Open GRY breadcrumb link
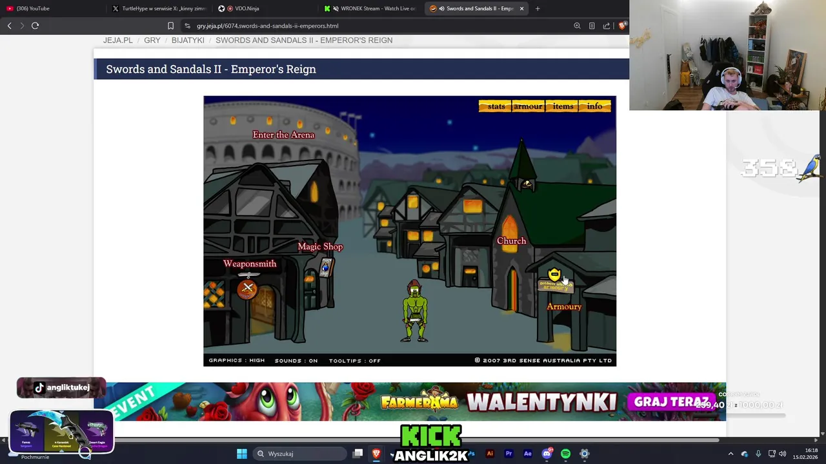 [152, 40]
